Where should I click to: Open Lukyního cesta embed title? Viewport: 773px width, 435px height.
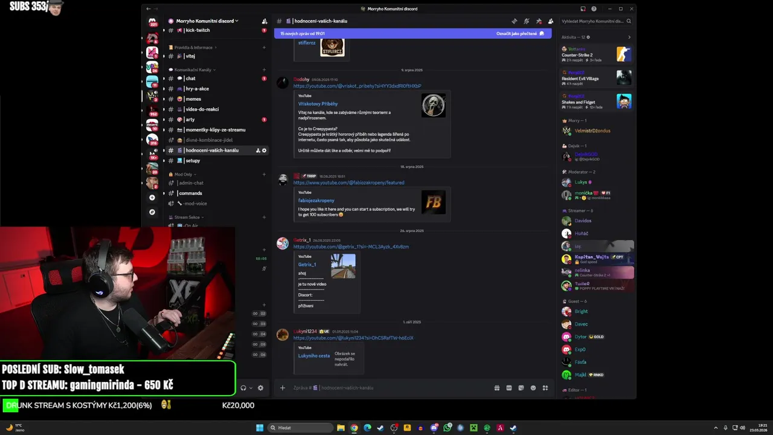coord(314,356)
